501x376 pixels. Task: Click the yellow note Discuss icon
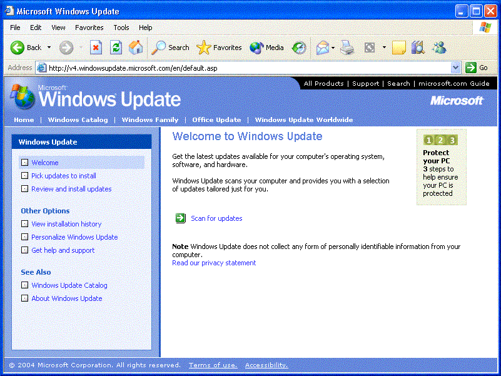[x=399, y=48]
